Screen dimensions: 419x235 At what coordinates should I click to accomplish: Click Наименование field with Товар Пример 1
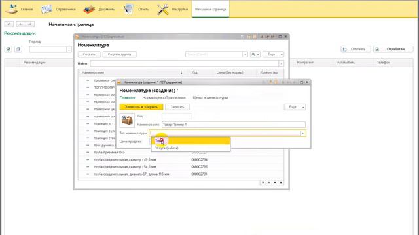pos(234,125)
